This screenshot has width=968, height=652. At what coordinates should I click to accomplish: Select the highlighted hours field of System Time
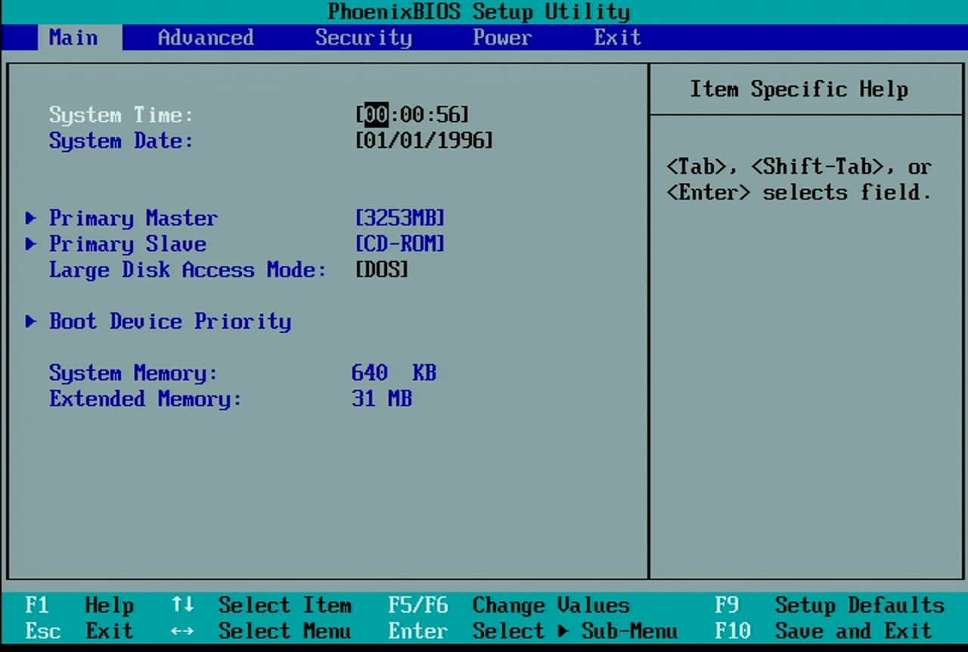point(376,115)
